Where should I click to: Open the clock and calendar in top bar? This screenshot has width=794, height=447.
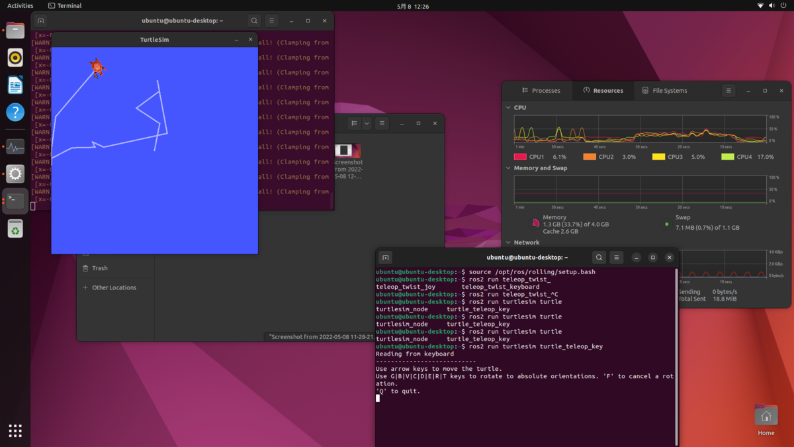tap(413, 6)
